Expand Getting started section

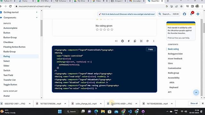[x=37, y=12]
